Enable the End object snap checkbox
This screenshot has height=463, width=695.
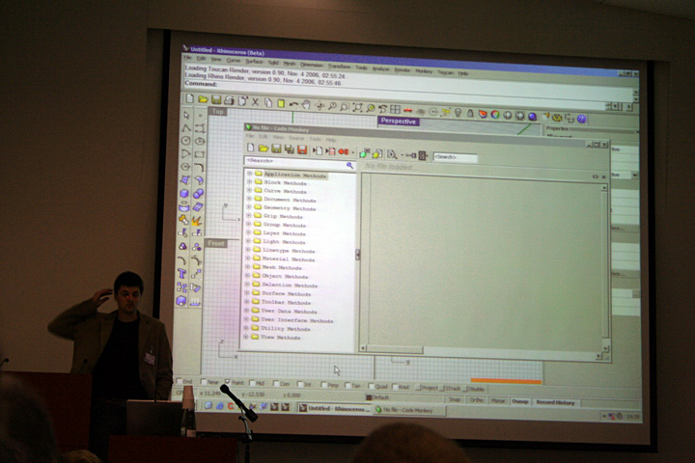click(x=179, y=380)
